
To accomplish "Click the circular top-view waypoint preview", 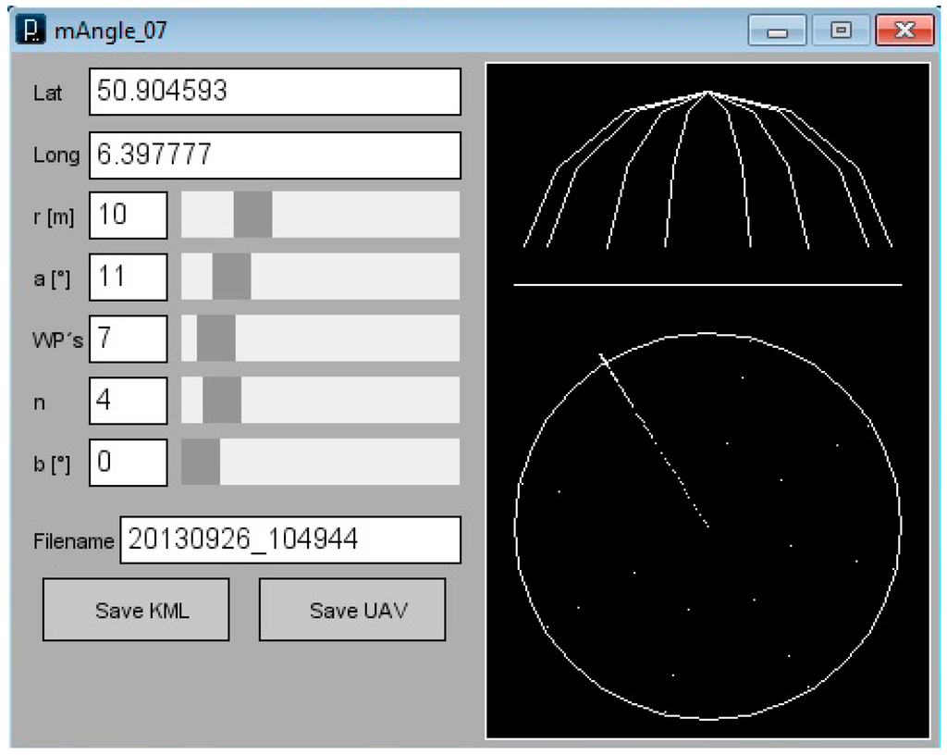I will click(x=707, y=526).
